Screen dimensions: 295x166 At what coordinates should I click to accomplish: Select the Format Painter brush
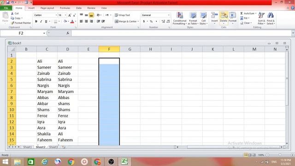click(12, 23)
